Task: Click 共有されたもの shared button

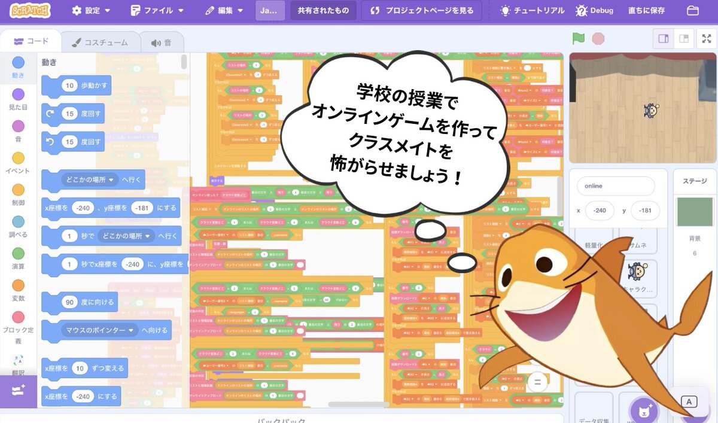Action: [323, 10]
